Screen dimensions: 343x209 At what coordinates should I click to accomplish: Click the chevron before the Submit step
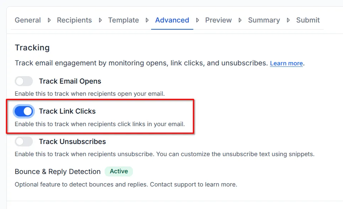(x=288, y=20)
